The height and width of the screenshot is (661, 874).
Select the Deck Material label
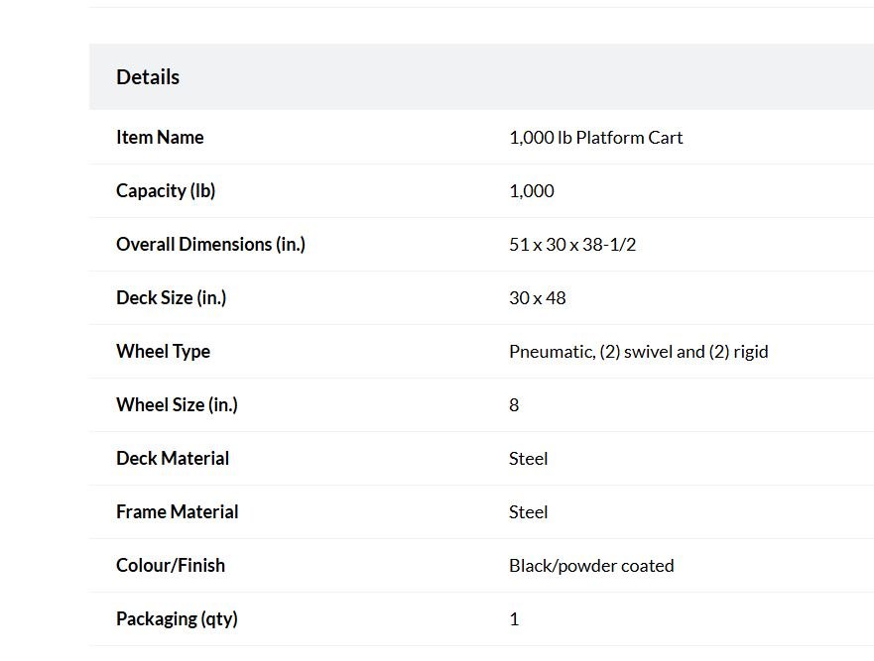coord(173,458)
